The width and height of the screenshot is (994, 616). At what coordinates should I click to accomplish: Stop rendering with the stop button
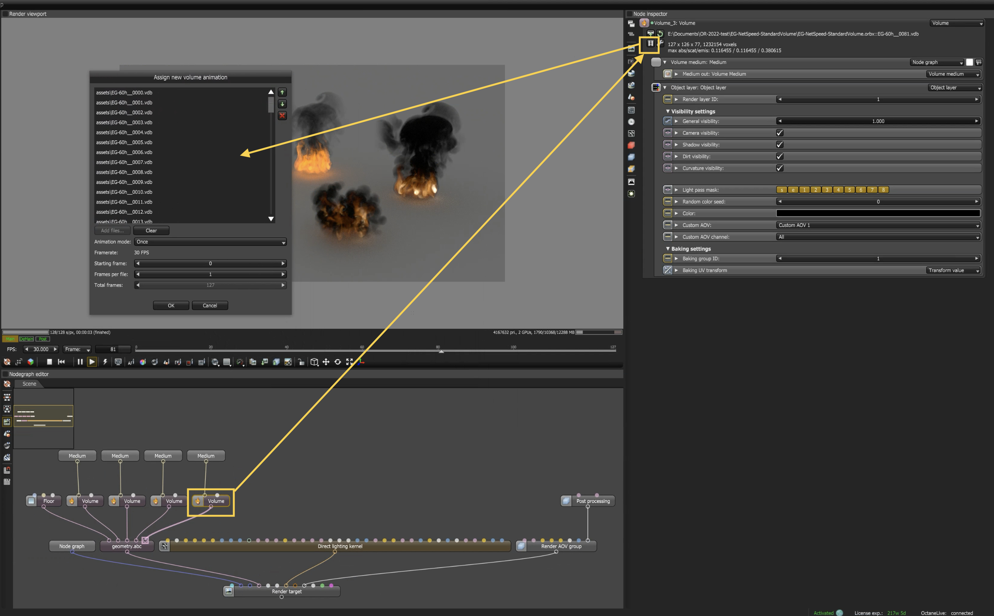coord(49,362)
